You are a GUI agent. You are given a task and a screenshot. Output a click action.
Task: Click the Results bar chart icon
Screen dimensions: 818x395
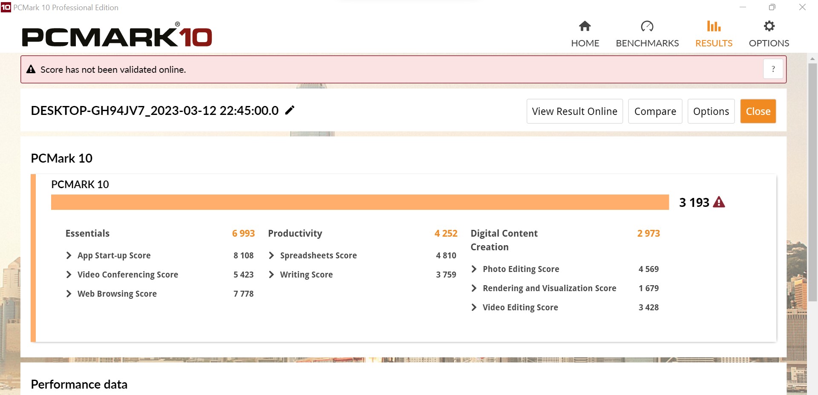(714, 26)
